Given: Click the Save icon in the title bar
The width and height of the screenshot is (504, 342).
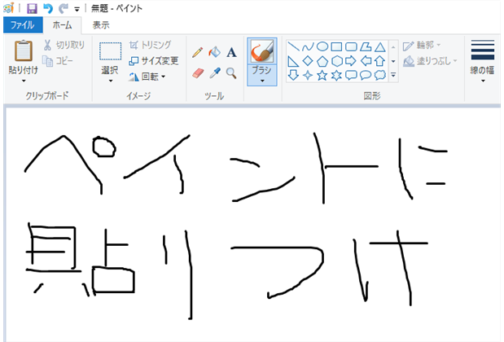Looking at the screenshot, I should click(x=32, y=8).
